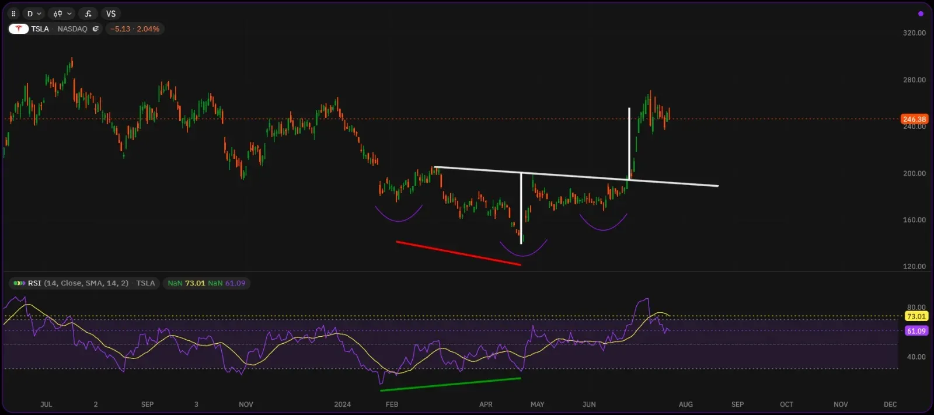Click the TSLA ticker symbol label
This screenshot has width=934, height=415.
[40, 29]
